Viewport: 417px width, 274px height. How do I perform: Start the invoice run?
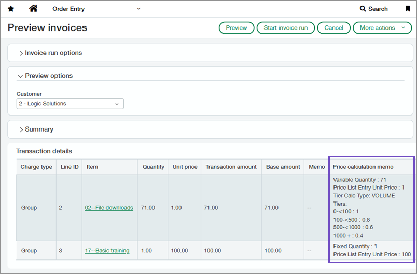tap(286, 28)
